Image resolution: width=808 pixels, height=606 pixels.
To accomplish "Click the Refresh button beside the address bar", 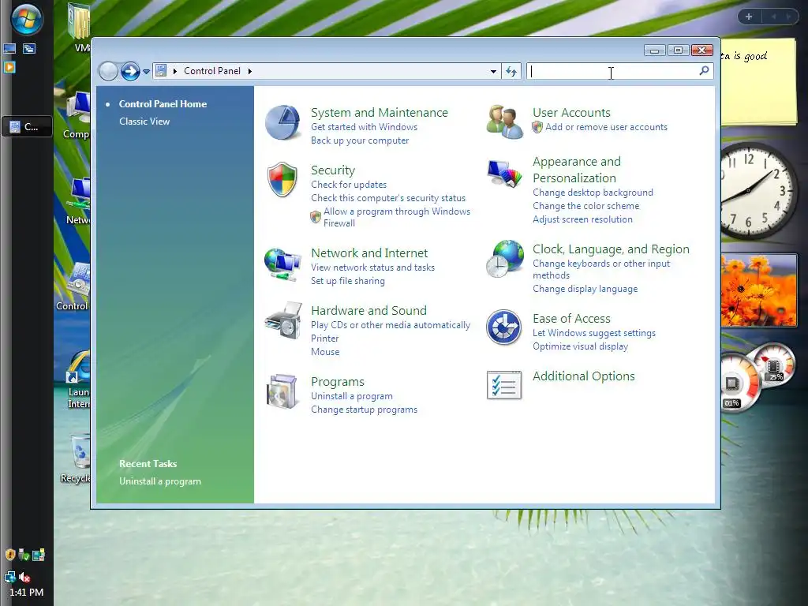I will click(x=511, y=71).
